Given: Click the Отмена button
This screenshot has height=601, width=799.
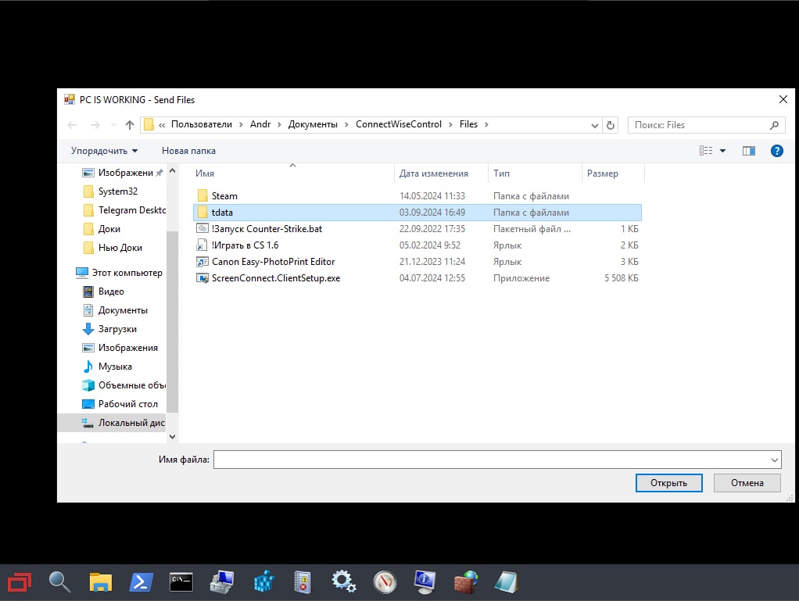Looking at the screenshot, I should pos(747,483).
